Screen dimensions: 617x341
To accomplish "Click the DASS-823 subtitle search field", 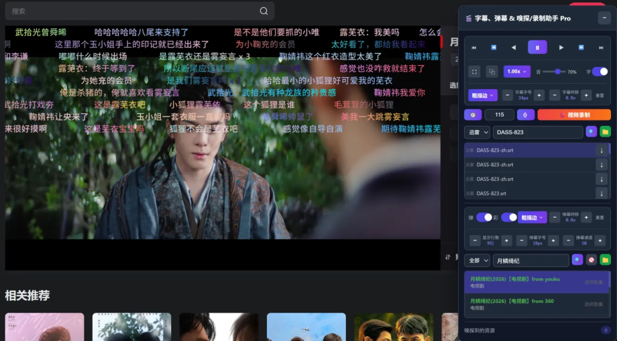I will click(x=537, y=132).
